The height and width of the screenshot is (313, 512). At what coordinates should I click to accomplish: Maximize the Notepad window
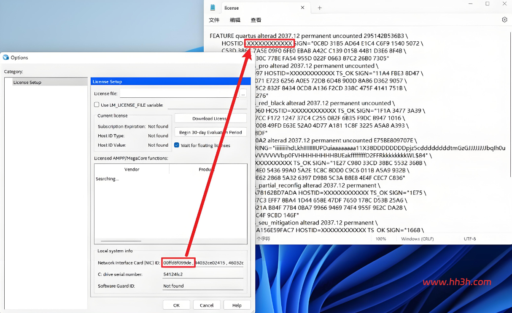(x=488, y=4)
